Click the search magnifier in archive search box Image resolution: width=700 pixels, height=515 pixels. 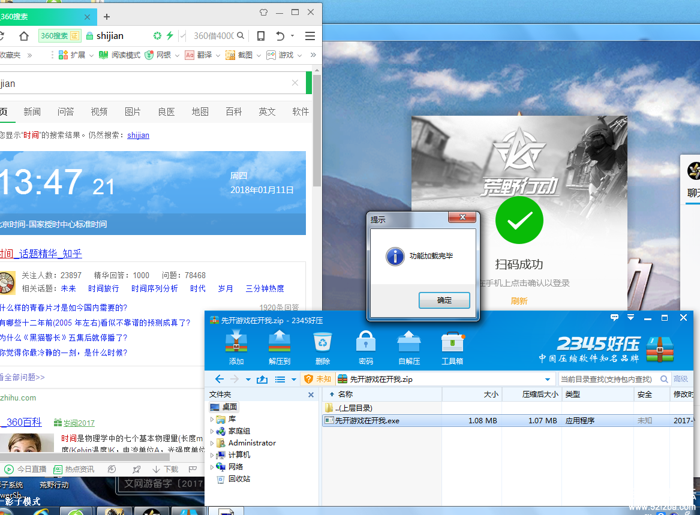coord(664,379)
